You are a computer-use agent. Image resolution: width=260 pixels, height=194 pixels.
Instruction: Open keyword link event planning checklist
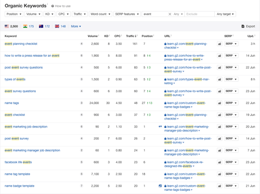click(x=21, y=44)
